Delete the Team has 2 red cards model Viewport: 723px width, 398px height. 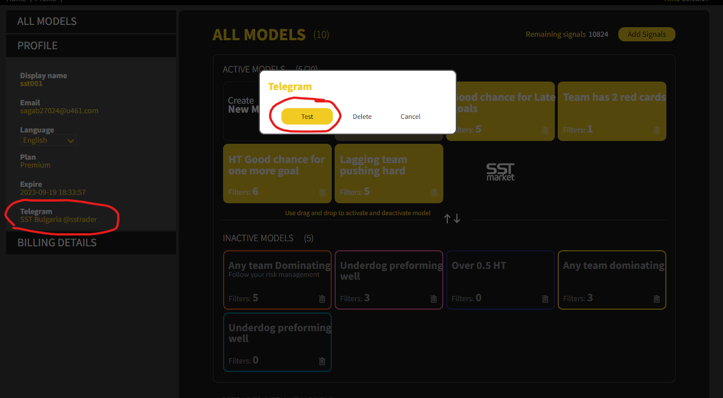click(x=656, y=130)
